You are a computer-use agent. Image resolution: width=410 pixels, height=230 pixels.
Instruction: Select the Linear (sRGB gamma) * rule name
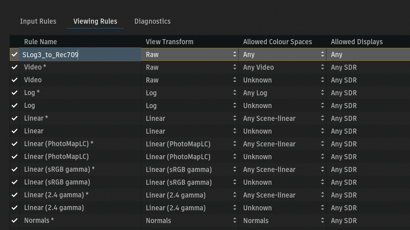click(59, 169)
